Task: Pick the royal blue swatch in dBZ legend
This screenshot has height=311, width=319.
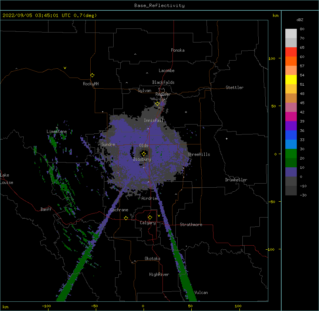Action: 291,135
